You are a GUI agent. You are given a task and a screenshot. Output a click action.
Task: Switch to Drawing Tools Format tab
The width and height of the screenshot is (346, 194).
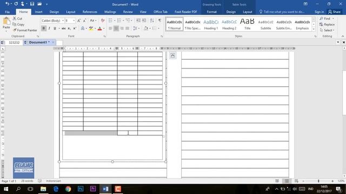coord(211,12)
